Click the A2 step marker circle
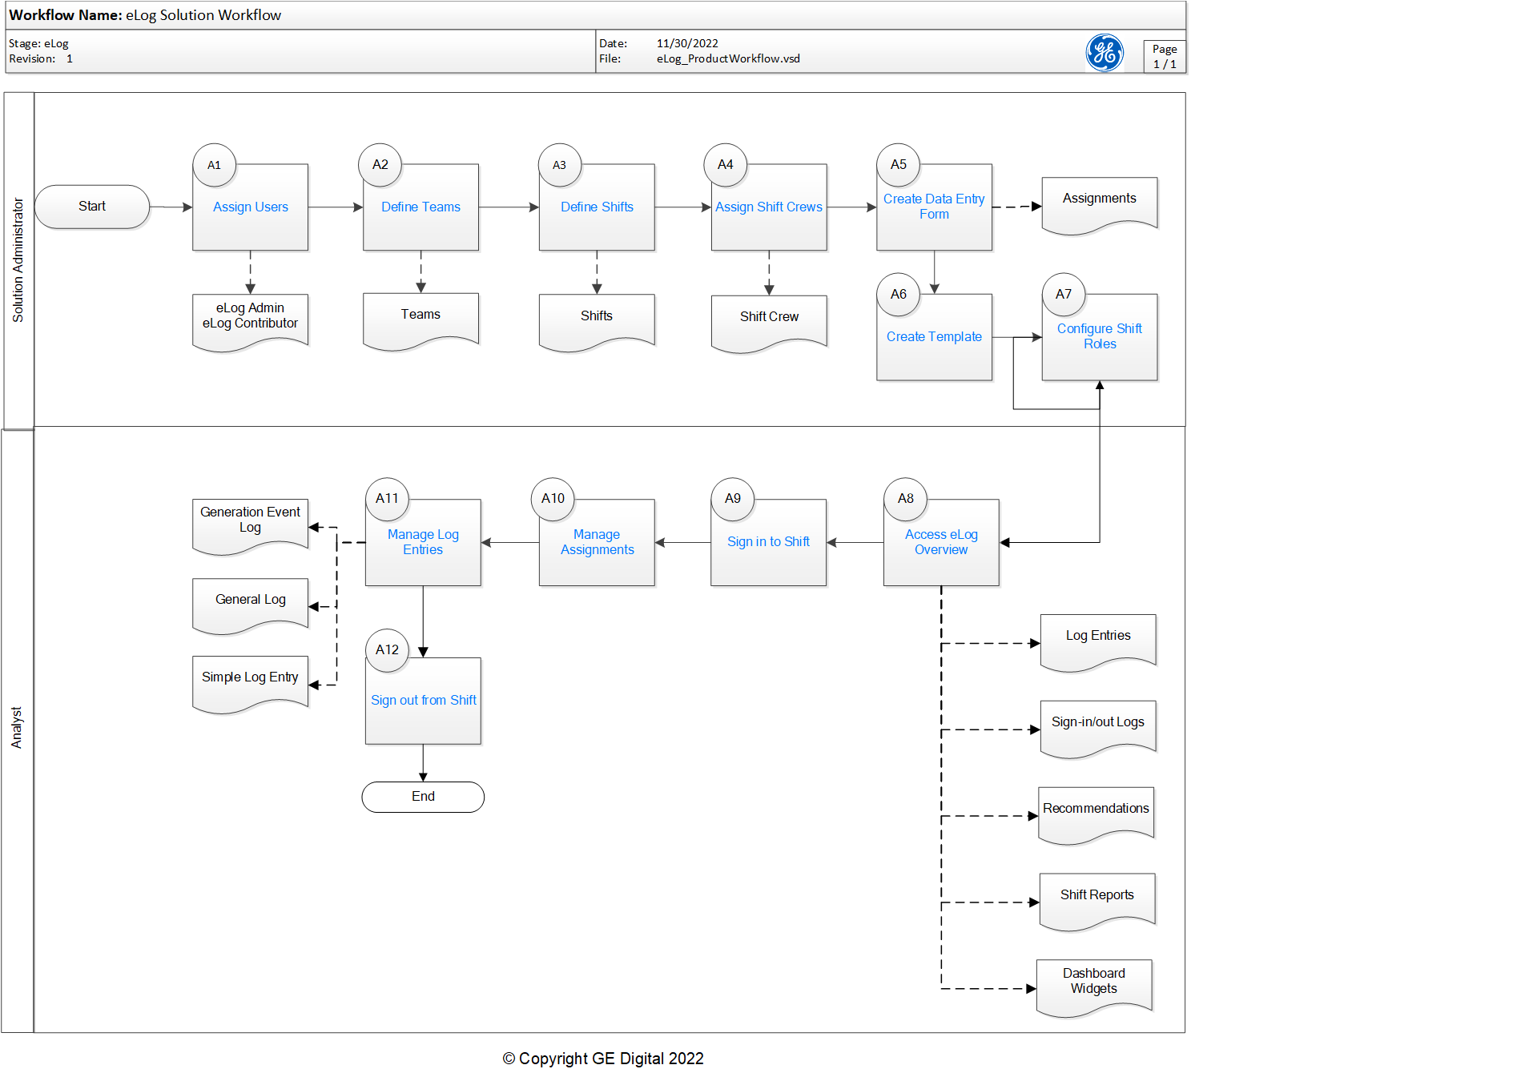Viewport: 1533px width, 1073px height. pos(380,165)
